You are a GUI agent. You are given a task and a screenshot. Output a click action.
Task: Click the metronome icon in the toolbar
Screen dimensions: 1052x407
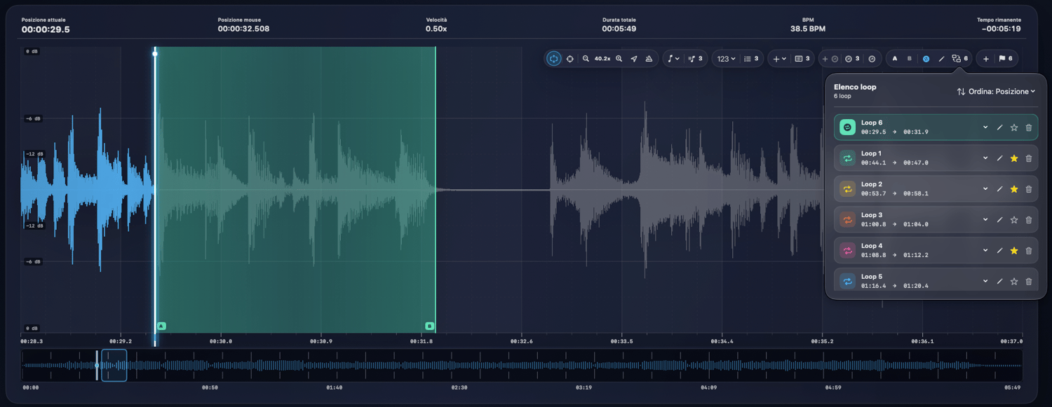tap(649, 59)
